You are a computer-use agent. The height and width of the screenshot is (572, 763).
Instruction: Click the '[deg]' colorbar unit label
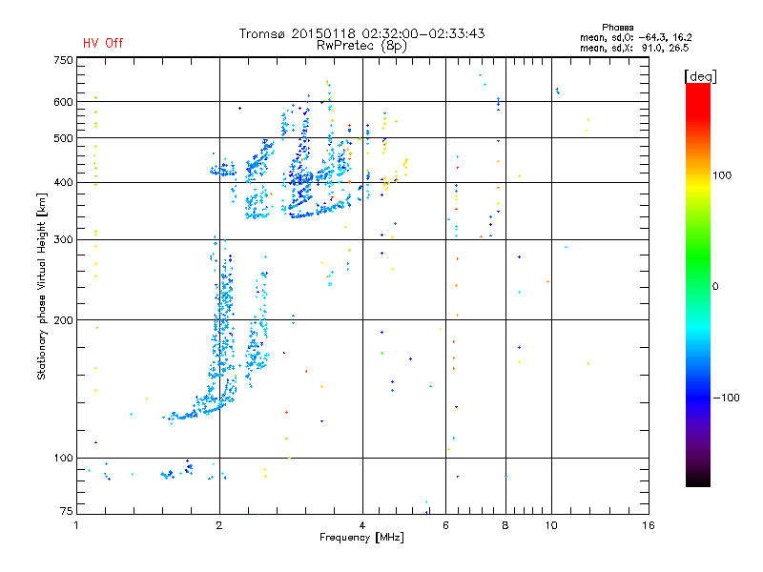(x=700, y=76)
